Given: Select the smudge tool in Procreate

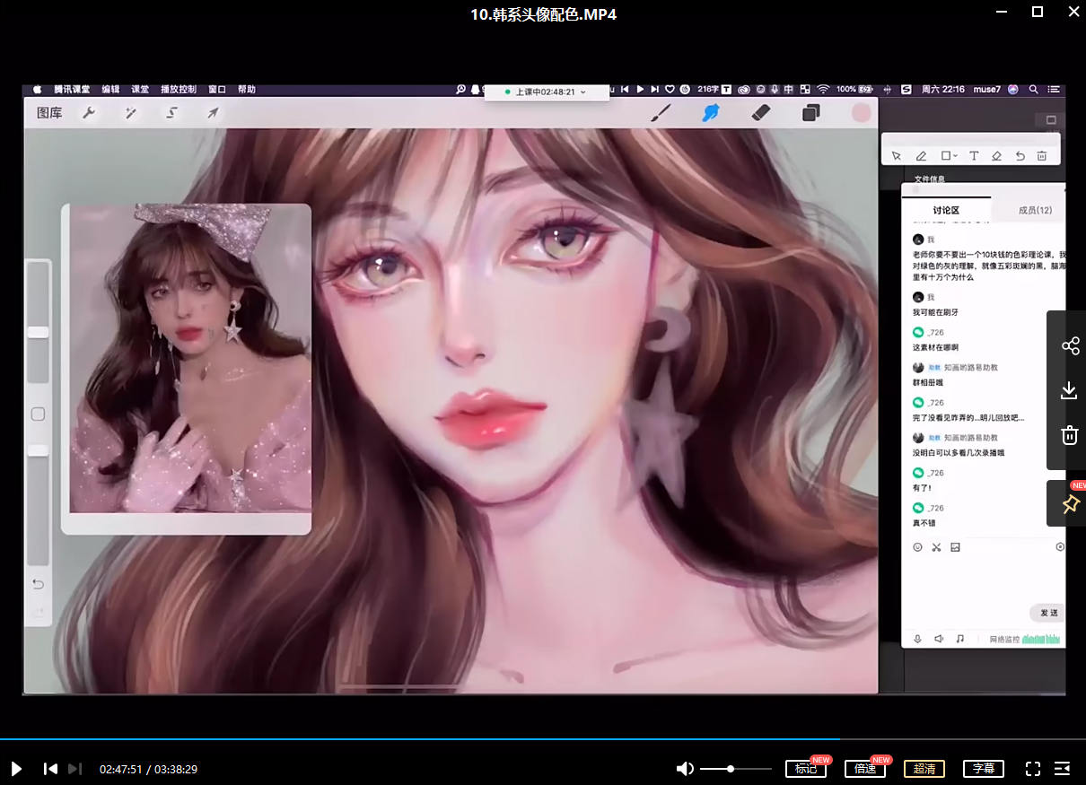Looking at the screenshot, I should point(711,113).
